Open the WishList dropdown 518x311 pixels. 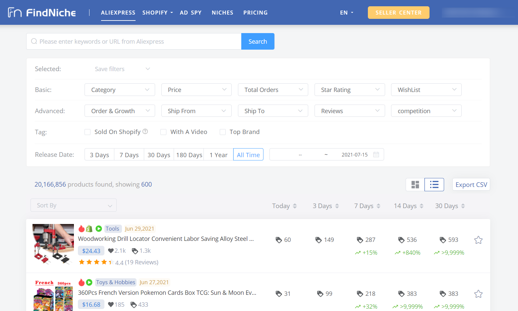(x=426, y=90)
